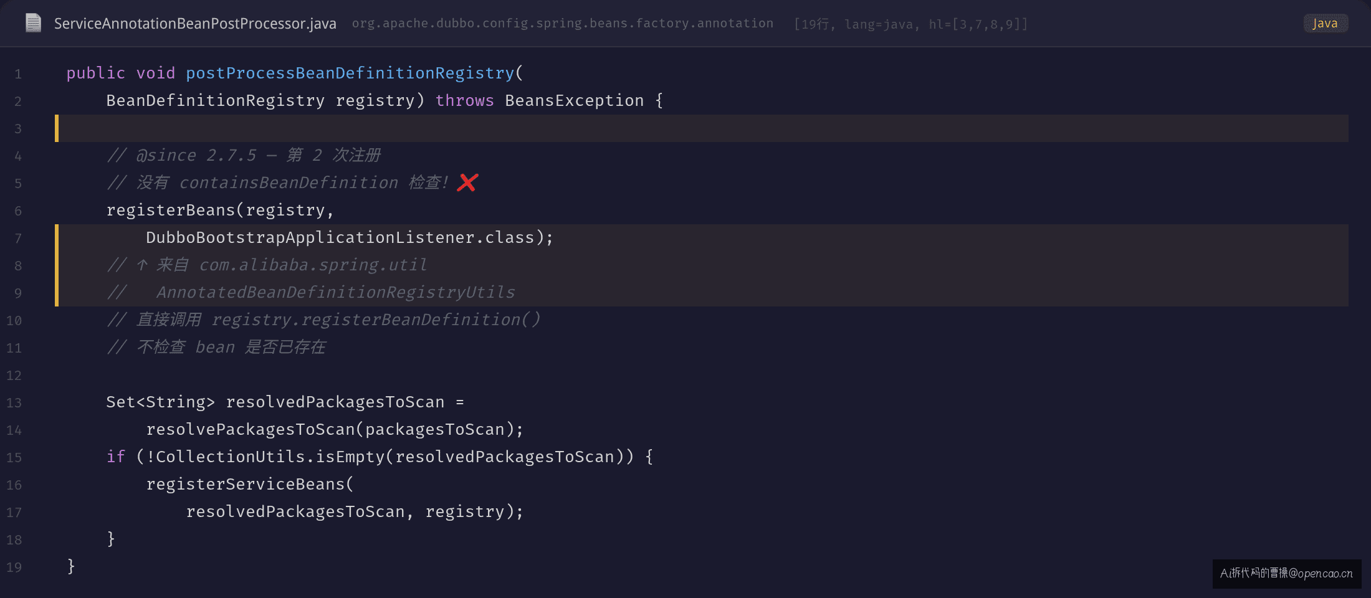The height and width of the screenshot is (598, 1371).
Task: Select file name ServiceAnnotationBeanPostProcessor.java
Action: point(195,24)
